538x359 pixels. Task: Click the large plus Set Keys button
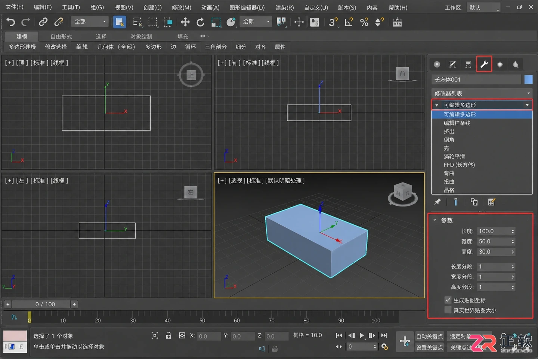[405, 341]
